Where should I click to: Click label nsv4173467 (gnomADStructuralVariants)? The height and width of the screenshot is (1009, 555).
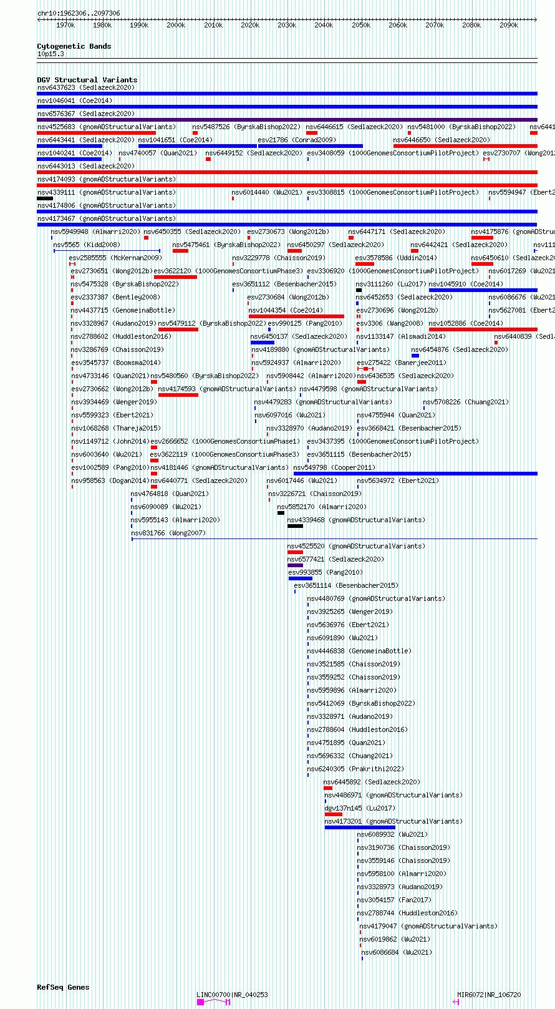tap(107, 219)
